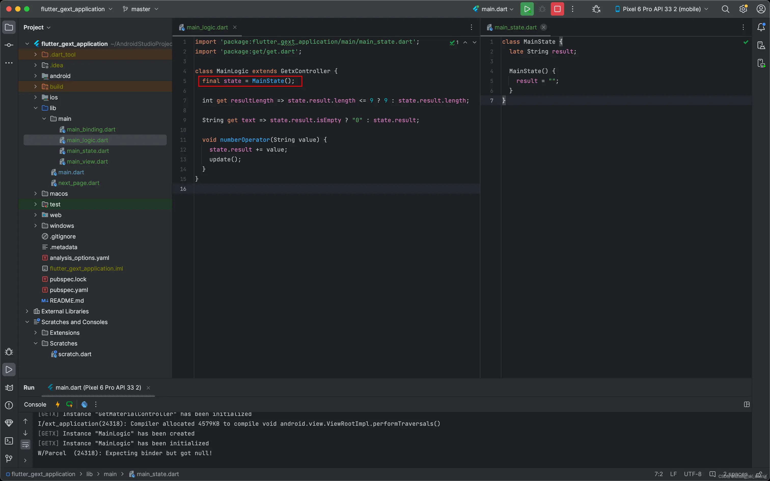Click the Flutter Hot Reload lightning icon
Viewport: 770px width, 481px height.
(x=58, y=404)
